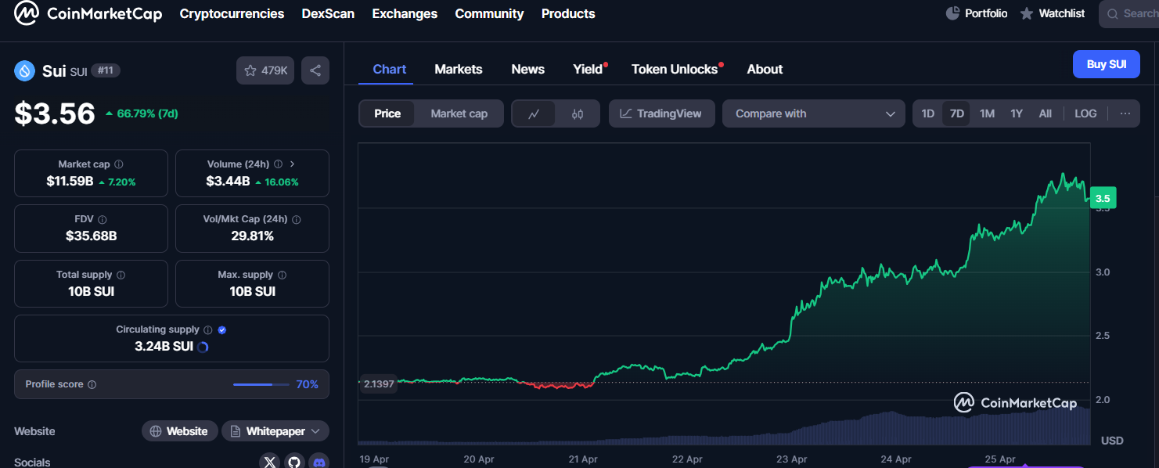The height and width of the screenshot is (468, 1159).
Task: Open the X (Twitter) social icon
Action: [270, 462]
